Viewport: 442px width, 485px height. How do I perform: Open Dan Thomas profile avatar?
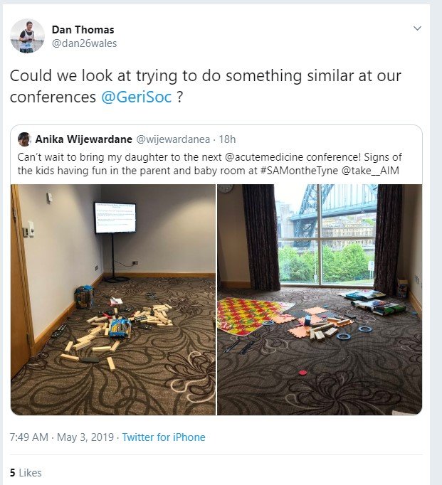coord(27,36)
